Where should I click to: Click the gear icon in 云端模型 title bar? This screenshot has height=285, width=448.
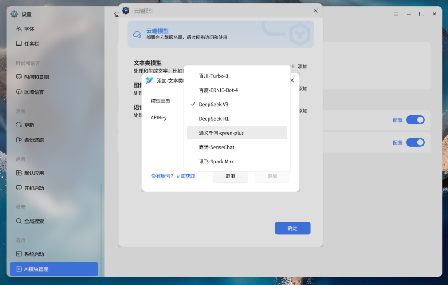point(126,10)
